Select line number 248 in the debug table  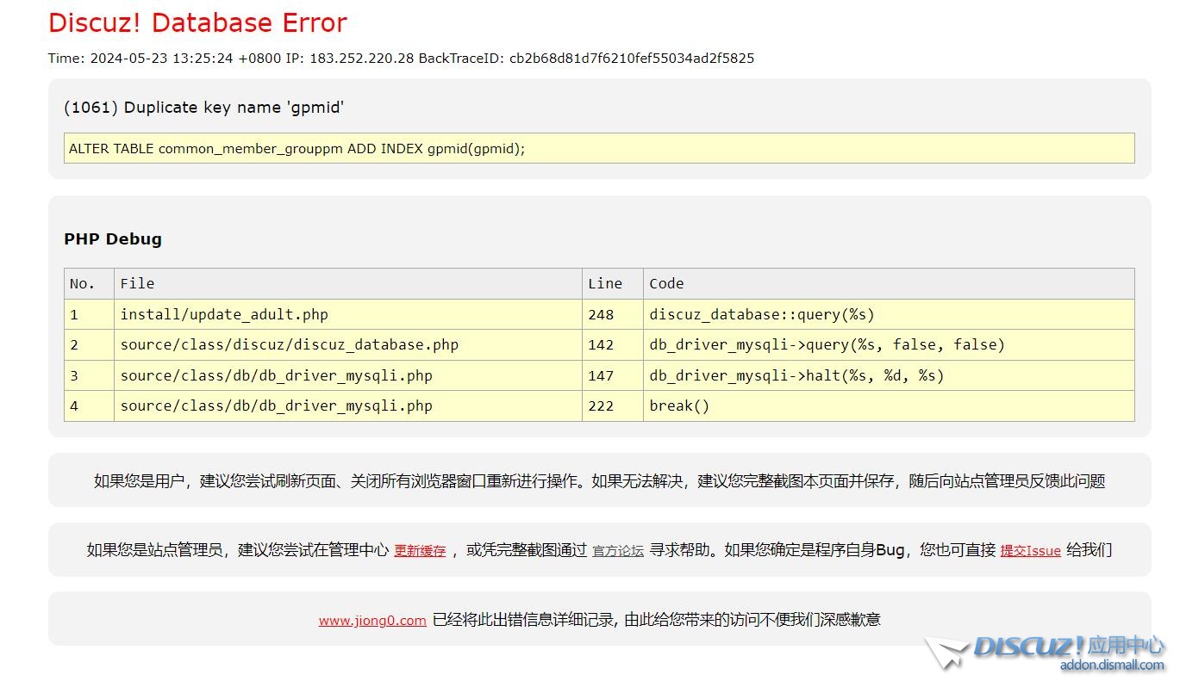pyautogui.click(x=601, y=314)
